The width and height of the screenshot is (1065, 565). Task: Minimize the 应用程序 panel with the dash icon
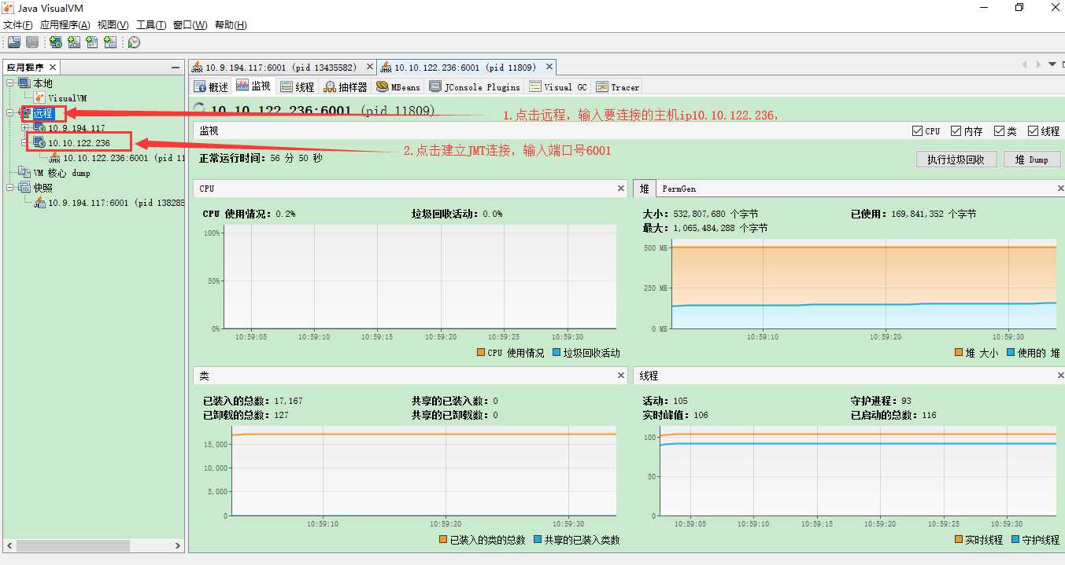[175, 68]
